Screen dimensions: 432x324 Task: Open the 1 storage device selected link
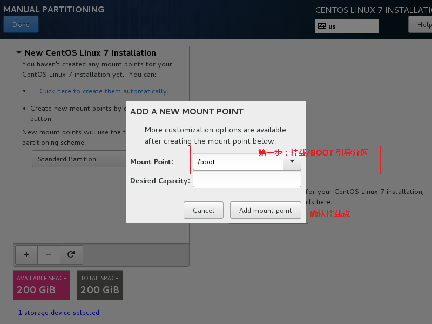click(x=58, y=313)
